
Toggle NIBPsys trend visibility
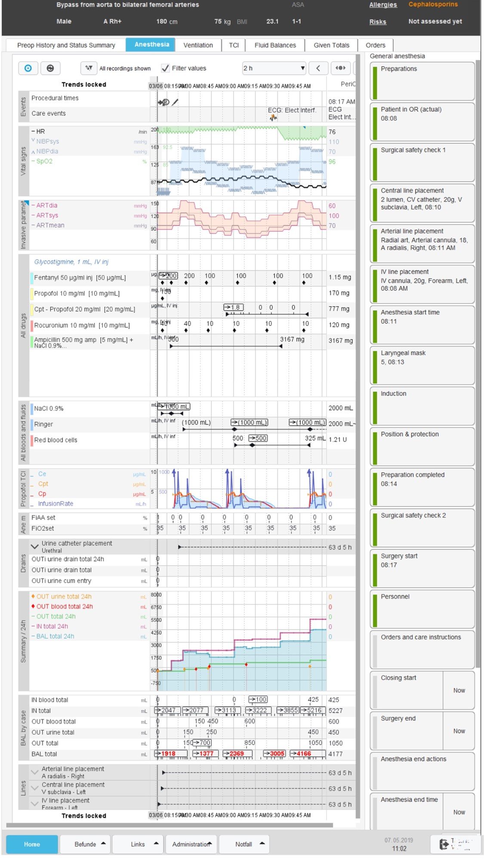pos(45,141)
